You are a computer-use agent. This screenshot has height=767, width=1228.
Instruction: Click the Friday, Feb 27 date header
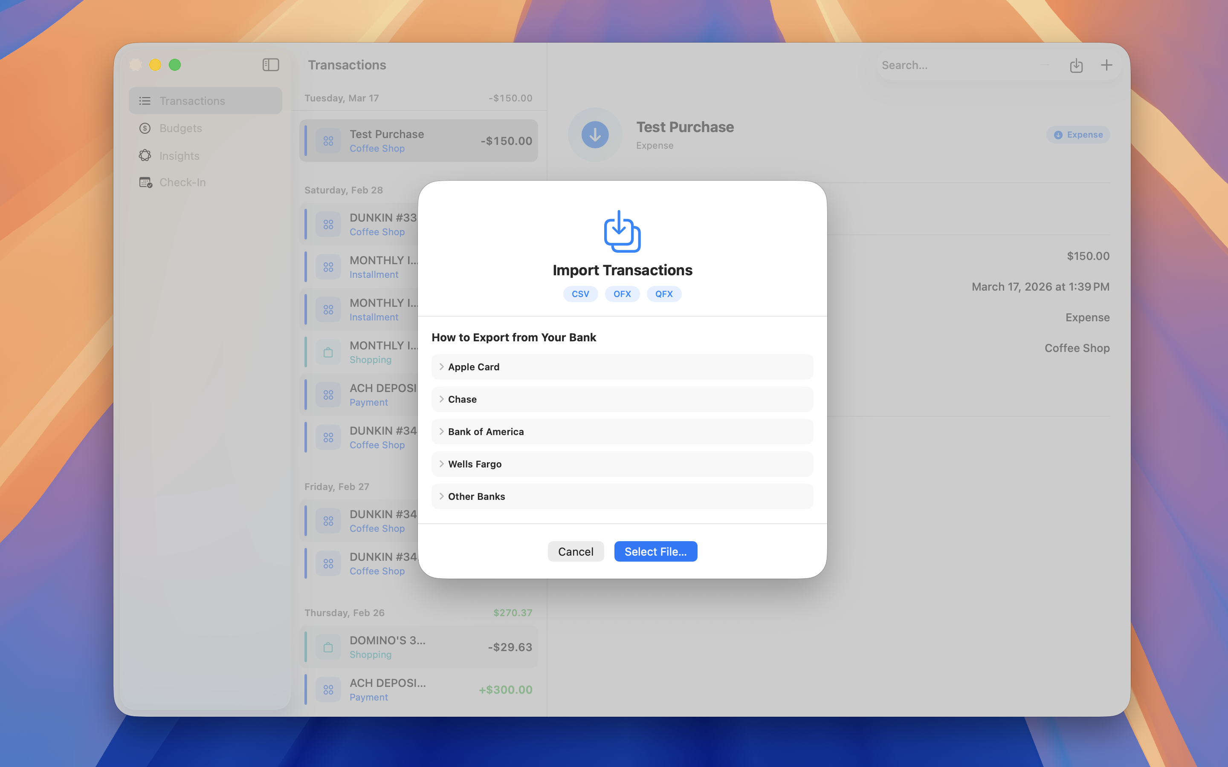point(336,487)
